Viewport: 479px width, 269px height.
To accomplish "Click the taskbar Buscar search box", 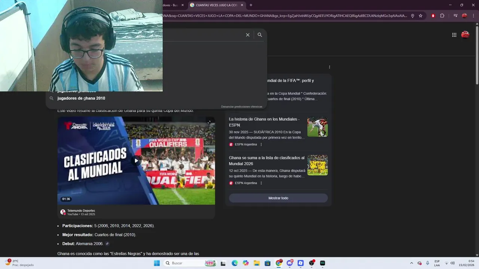I will click(x=190, y=263).
